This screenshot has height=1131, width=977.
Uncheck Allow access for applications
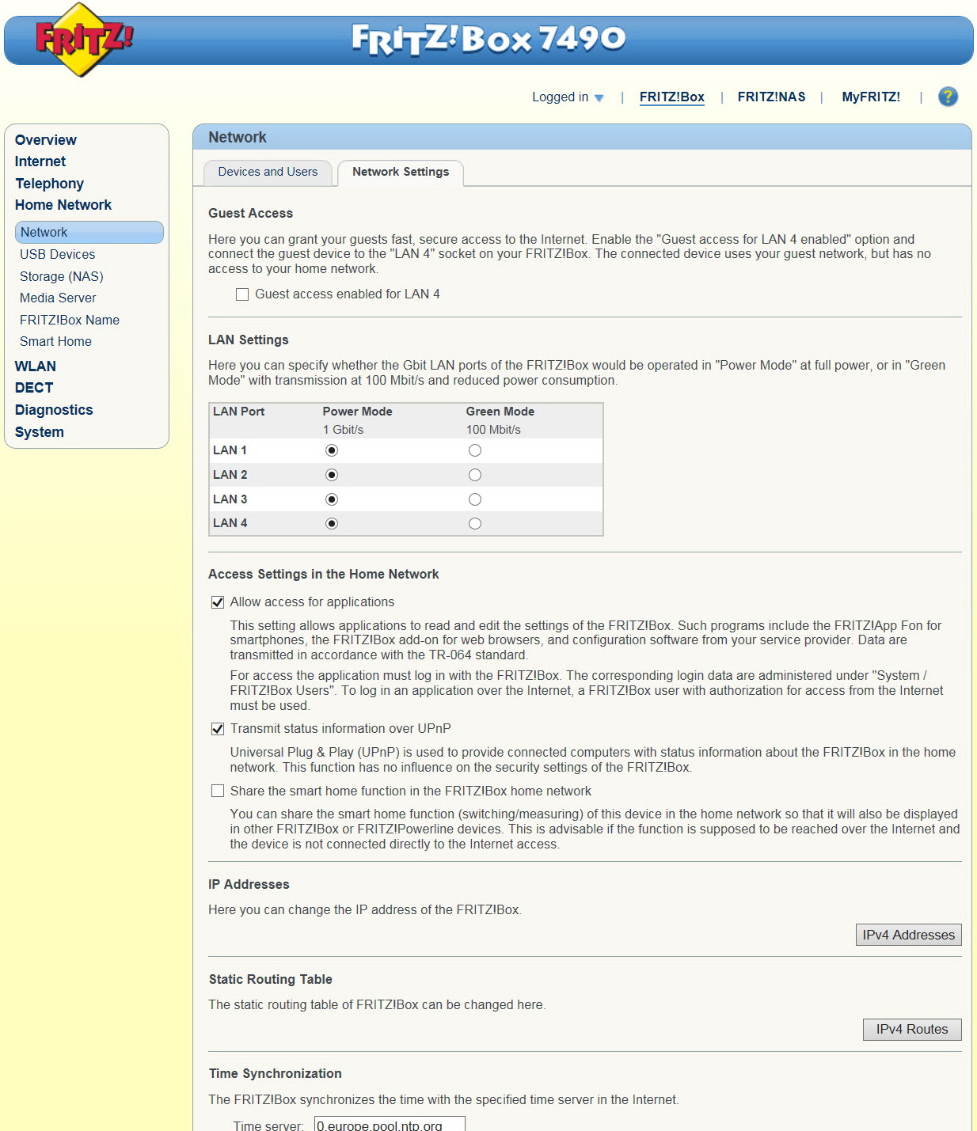point(218,602)
